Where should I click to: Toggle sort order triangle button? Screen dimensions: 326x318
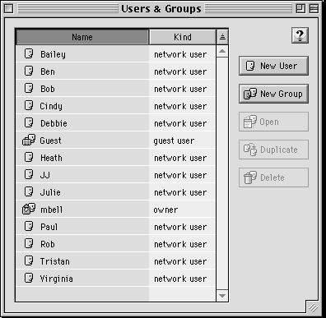222,37
